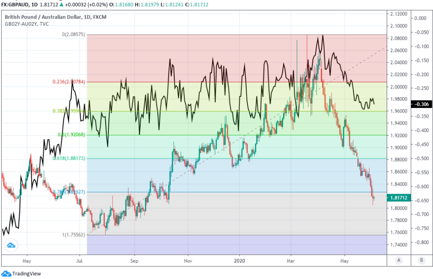Select the 0.618 (1.88173) Fibonacci level label
Image resolution: width=433 pixels, height=279 pixels.
coord(69,158)
